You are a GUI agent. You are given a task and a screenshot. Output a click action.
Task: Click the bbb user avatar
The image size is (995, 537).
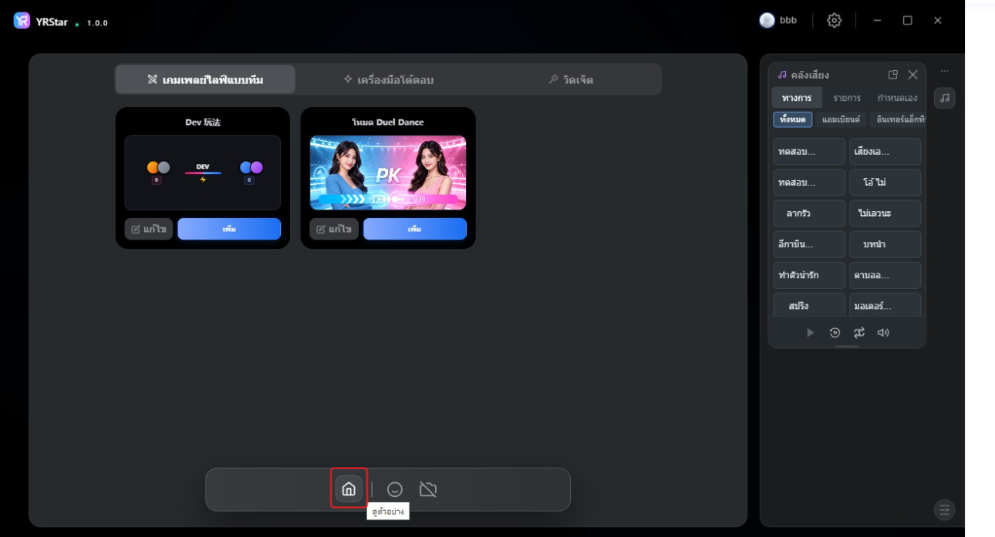pyautogui.click(x=767, y=21)
